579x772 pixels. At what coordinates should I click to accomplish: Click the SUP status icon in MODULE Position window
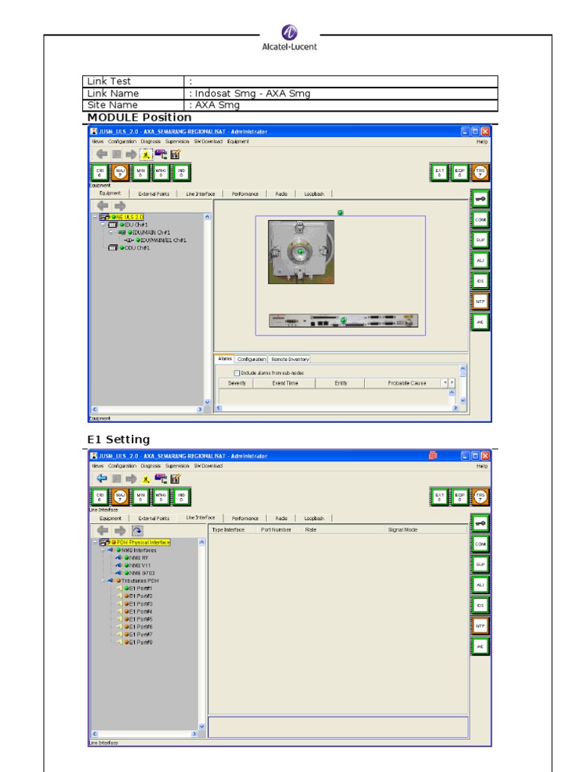[480, 240]
